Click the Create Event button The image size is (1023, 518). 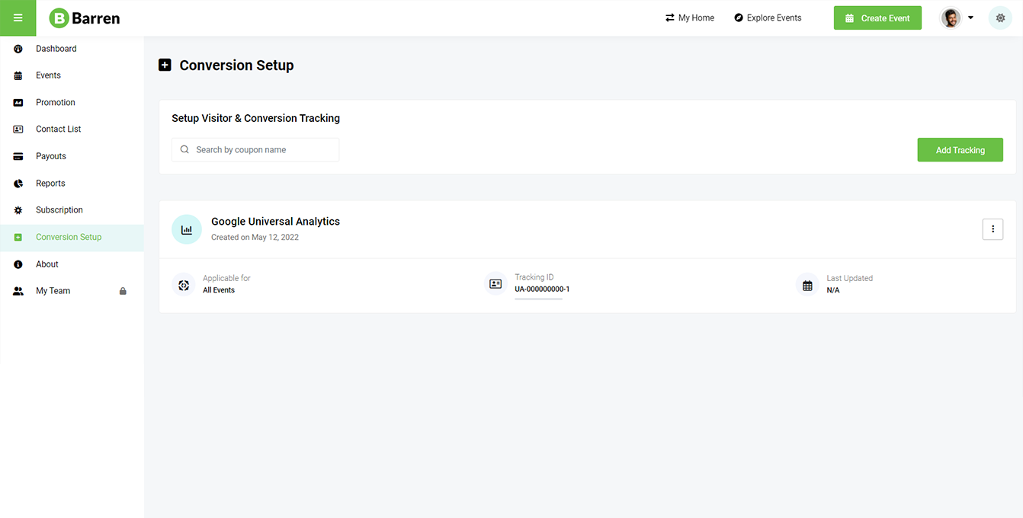(877, 18)
